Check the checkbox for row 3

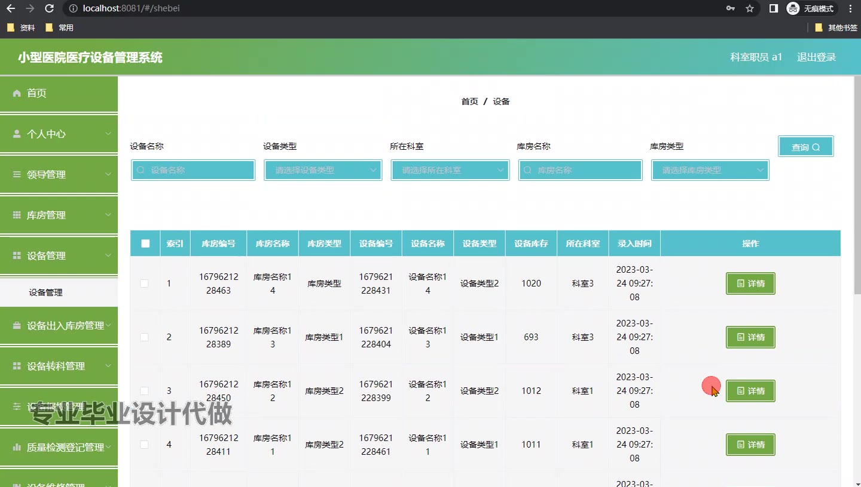tap(144, 391)
